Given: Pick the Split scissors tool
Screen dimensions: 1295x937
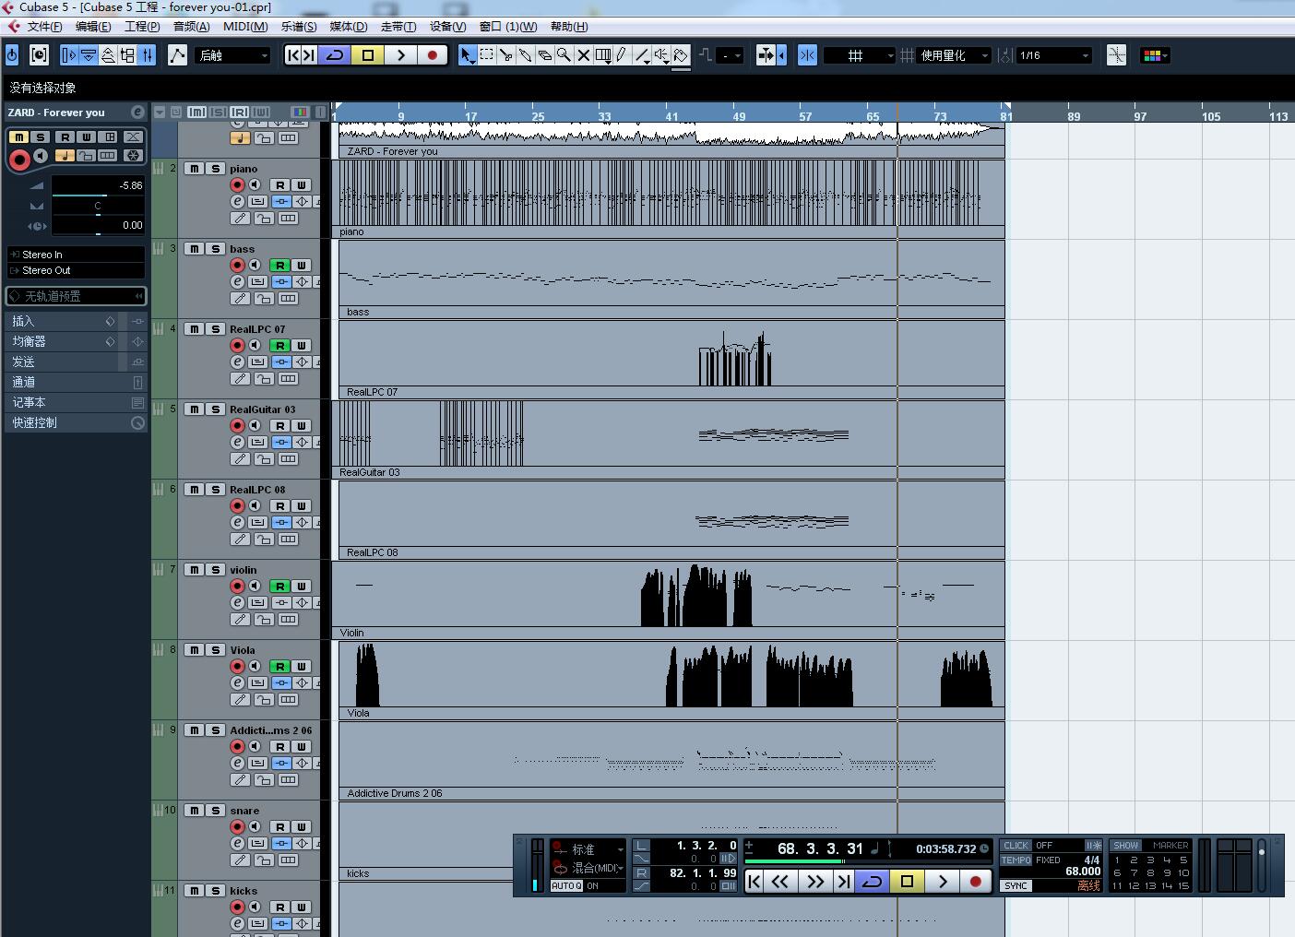Looking at the screenshot, I should [x=506, y=55].
